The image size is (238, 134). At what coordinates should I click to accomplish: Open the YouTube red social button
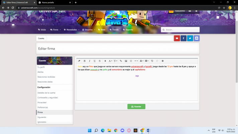coord(177,39)
